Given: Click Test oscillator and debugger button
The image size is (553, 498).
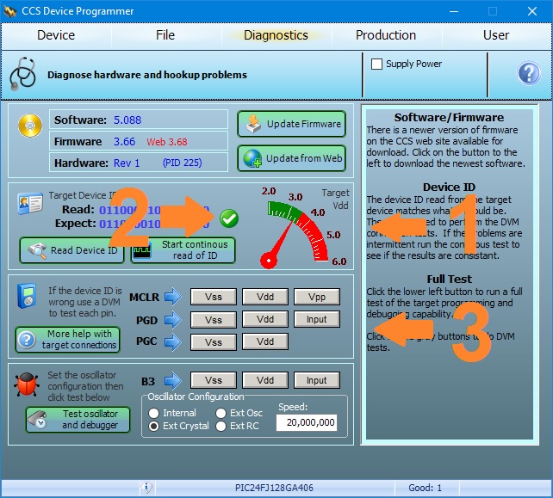Looking at the screenshot, I should (78, 420).
